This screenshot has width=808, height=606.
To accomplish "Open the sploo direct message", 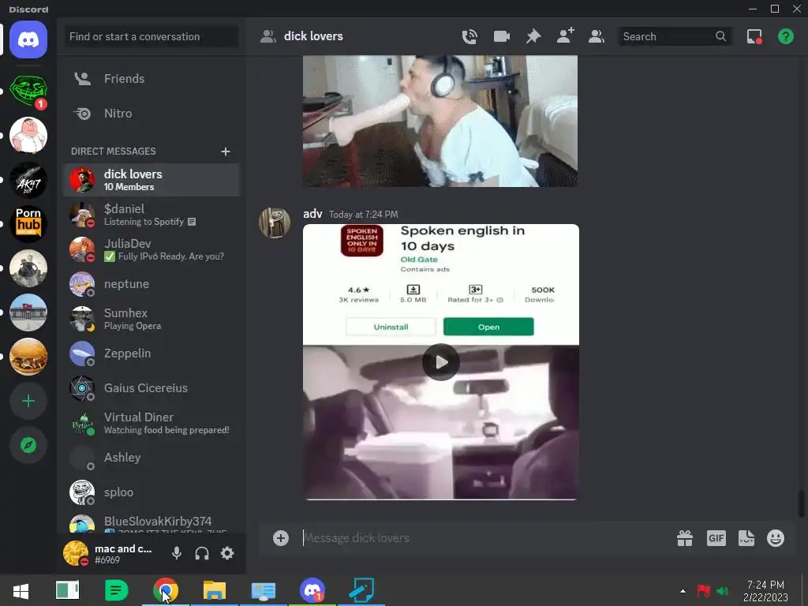I will pyautogui.click(x=151, y=492).
